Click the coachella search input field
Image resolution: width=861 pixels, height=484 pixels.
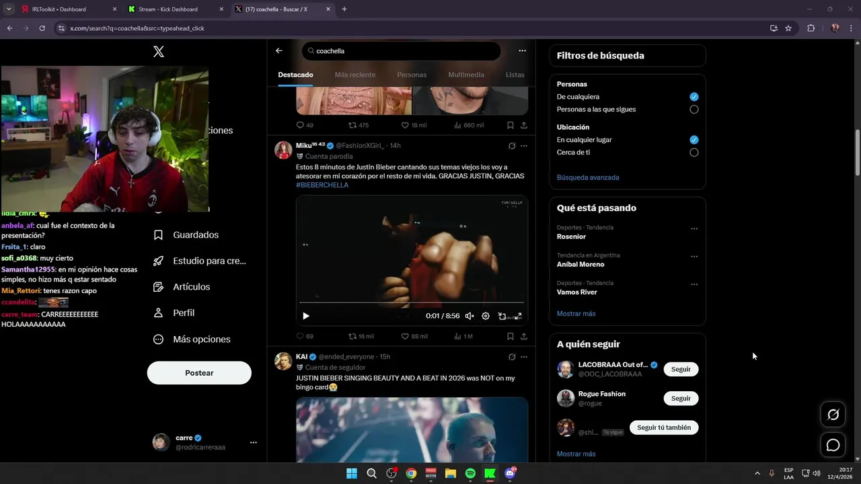tap(402, 51)
